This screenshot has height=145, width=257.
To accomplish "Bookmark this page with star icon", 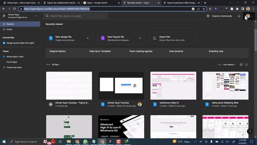I will click(204, 9).
